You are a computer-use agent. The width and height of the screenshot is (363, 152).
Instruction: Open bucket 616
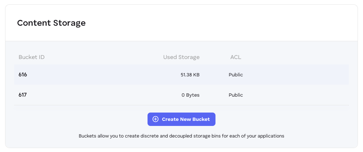tap(23, 75)
